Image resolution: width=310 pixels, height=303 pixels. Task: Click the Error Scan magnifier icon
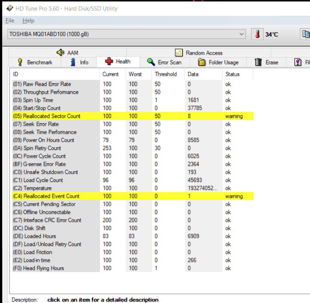point(151,62)
